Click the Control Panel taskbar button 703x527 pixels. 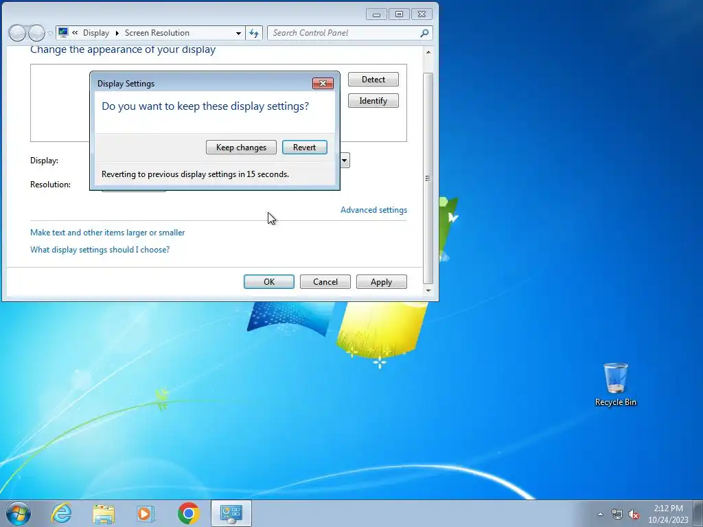tap(231, 513)
